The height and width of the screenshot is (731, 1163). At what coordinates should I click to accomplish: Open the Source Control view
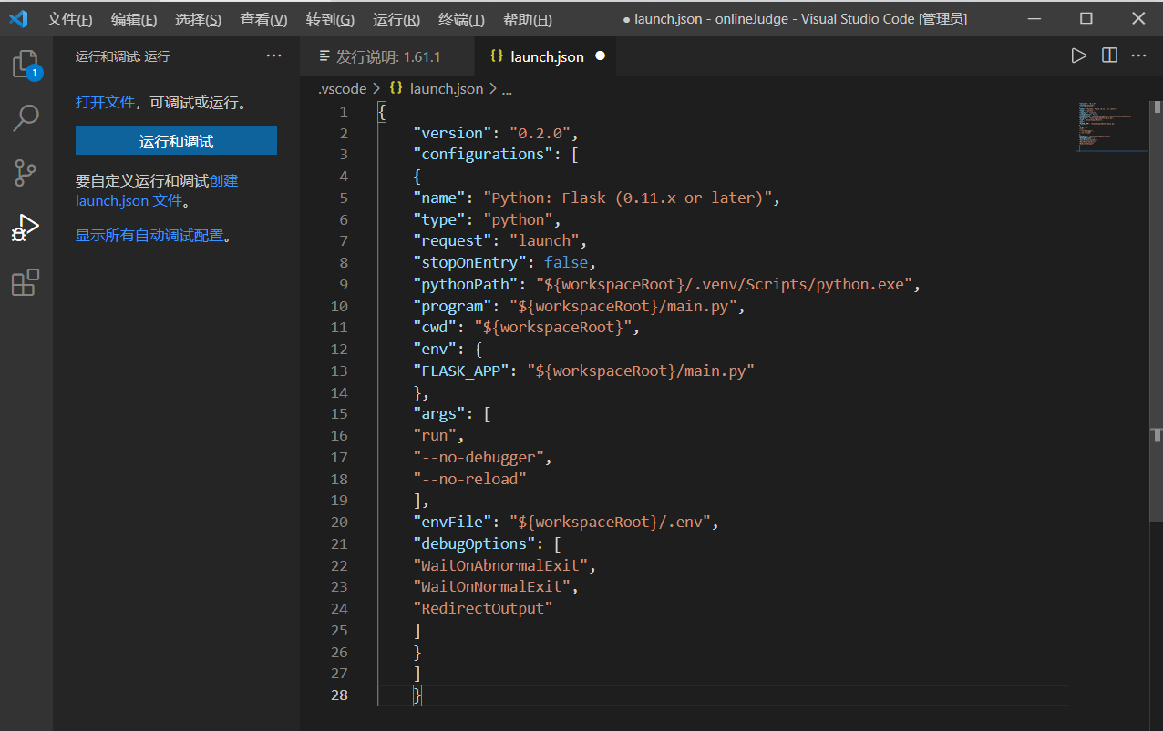pos(26,172)
